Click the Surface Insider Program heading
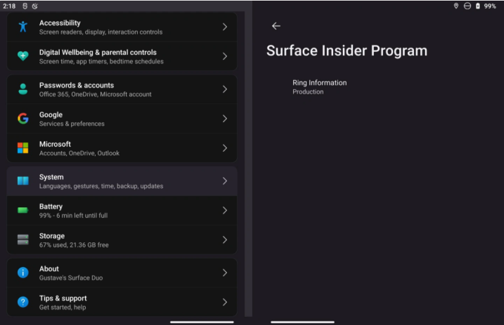504x325 pixels. pyautogui.click(x=347, y=51)
